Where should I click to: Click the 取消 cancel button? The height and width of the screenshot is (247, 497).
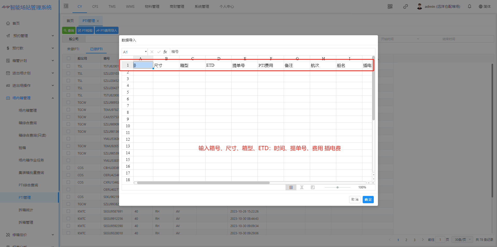coord(355,200)
